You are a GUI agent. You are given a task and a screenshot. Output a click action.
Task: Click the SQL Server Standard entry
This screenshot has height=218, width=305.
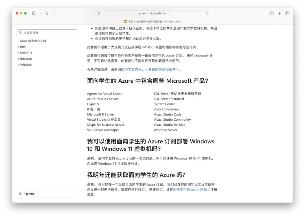pyautogui.click(x=169, y=99)
